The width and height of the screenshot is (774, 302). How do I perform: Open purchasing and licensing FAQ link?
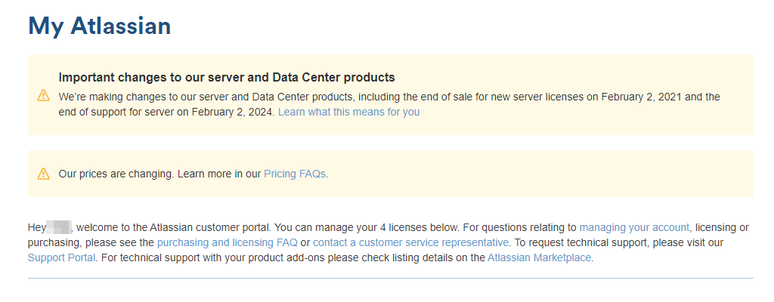pos(227,242)
